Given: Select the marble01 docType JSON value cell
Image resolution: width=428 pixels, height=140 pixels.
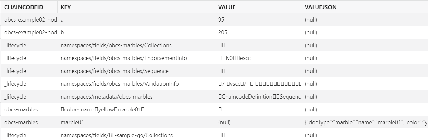Looking at the screenshot, I should tap(364, 122).
